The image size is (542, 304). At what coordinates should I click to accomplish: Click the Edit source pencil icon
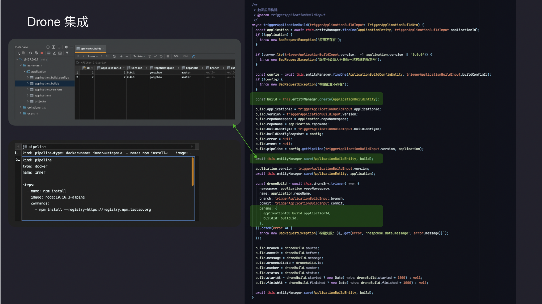54,53
